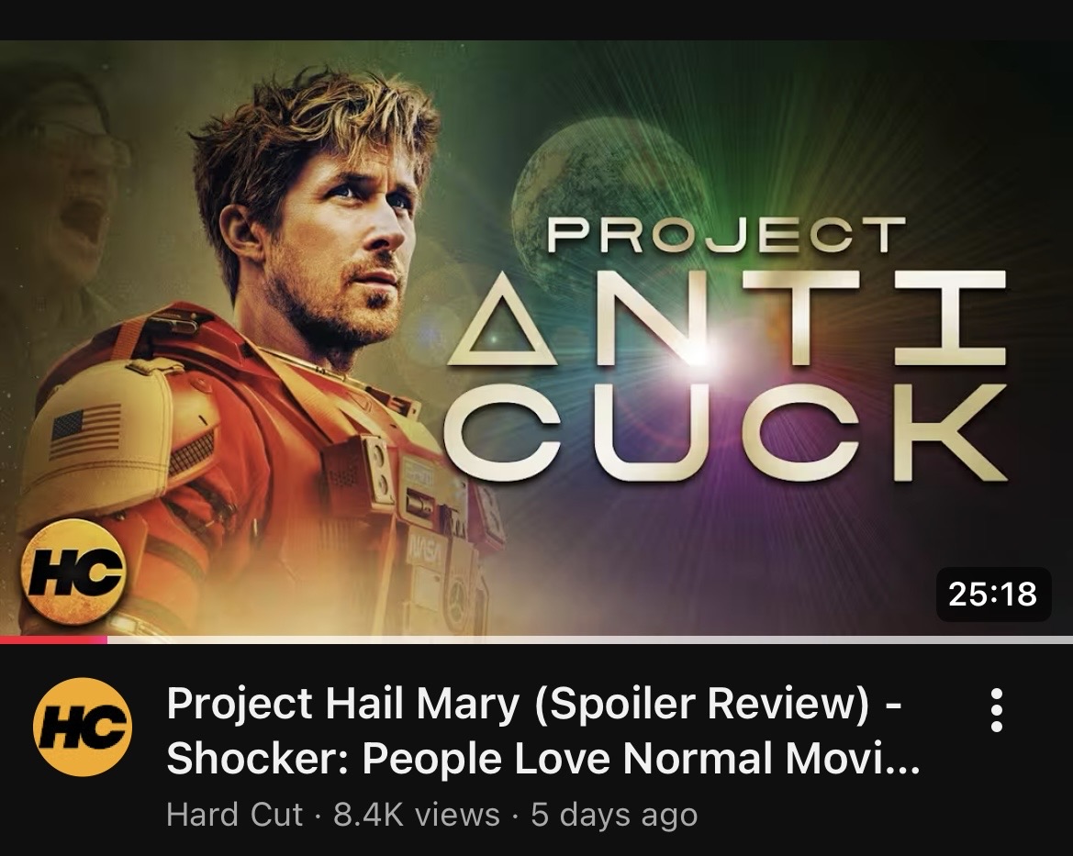Open the Hard Cut channel name link

point(234,815)
